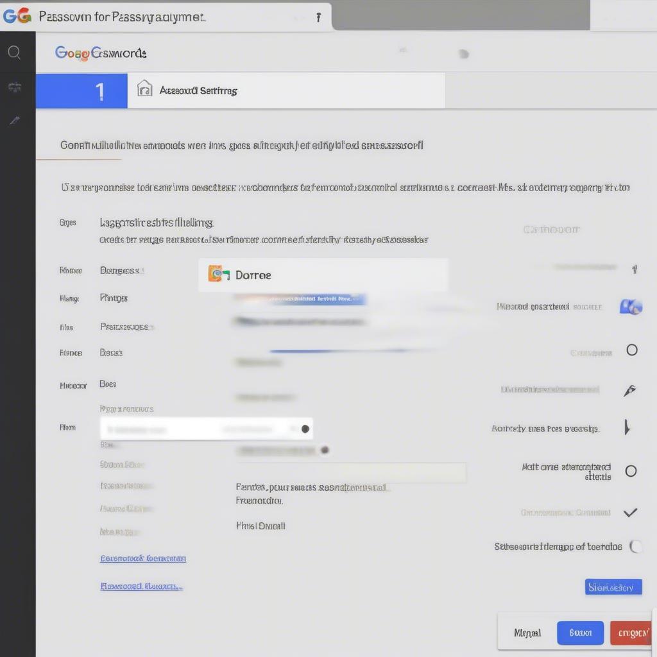The image size is (657, 657).
Task: Select the blue tab numbered 1
Action: coord(81,91)
